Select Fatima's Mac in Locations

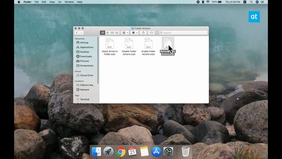[x=85, y=85]
